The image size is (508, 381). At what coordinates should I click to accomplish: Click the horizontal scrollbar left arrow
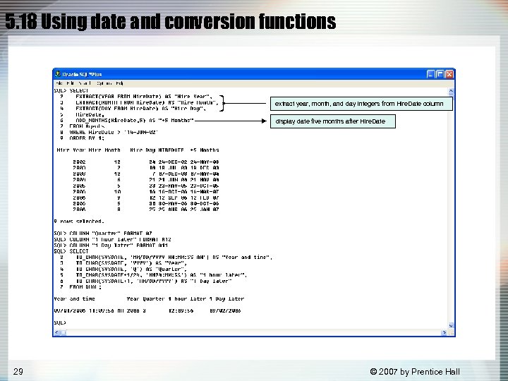pyautogui.click(x=56, y=332)
